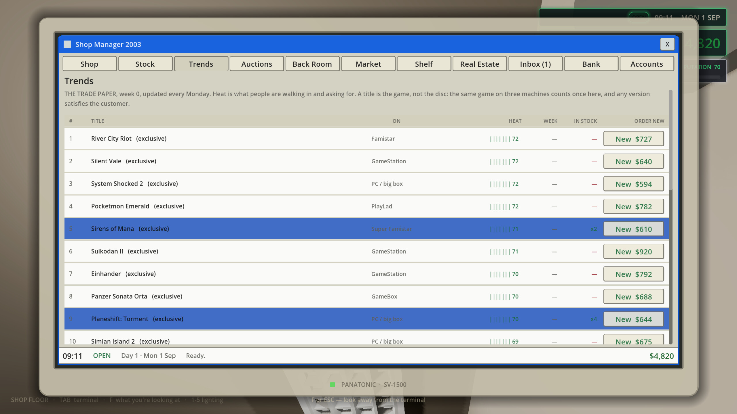
Task: Click the IN STOCK column header
Action: click(585, 121)
